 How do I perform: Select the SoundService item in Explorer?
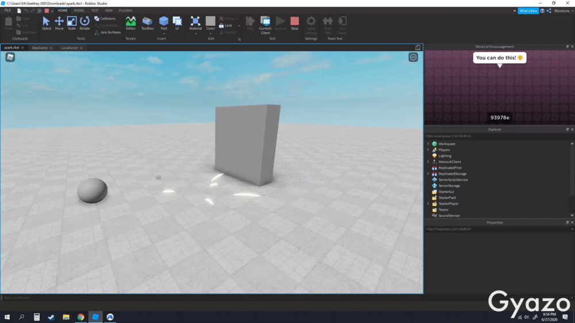point(449,216)
